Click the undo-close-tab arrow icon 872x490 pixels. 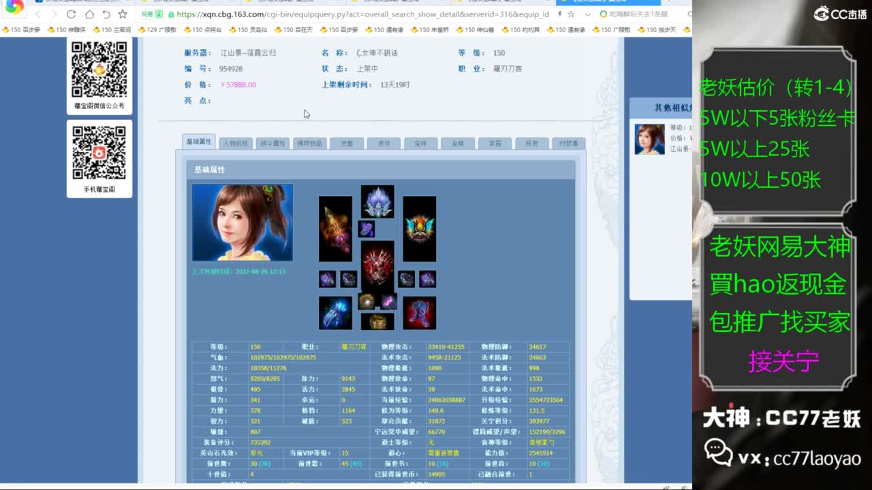click(x=106, y=14)
